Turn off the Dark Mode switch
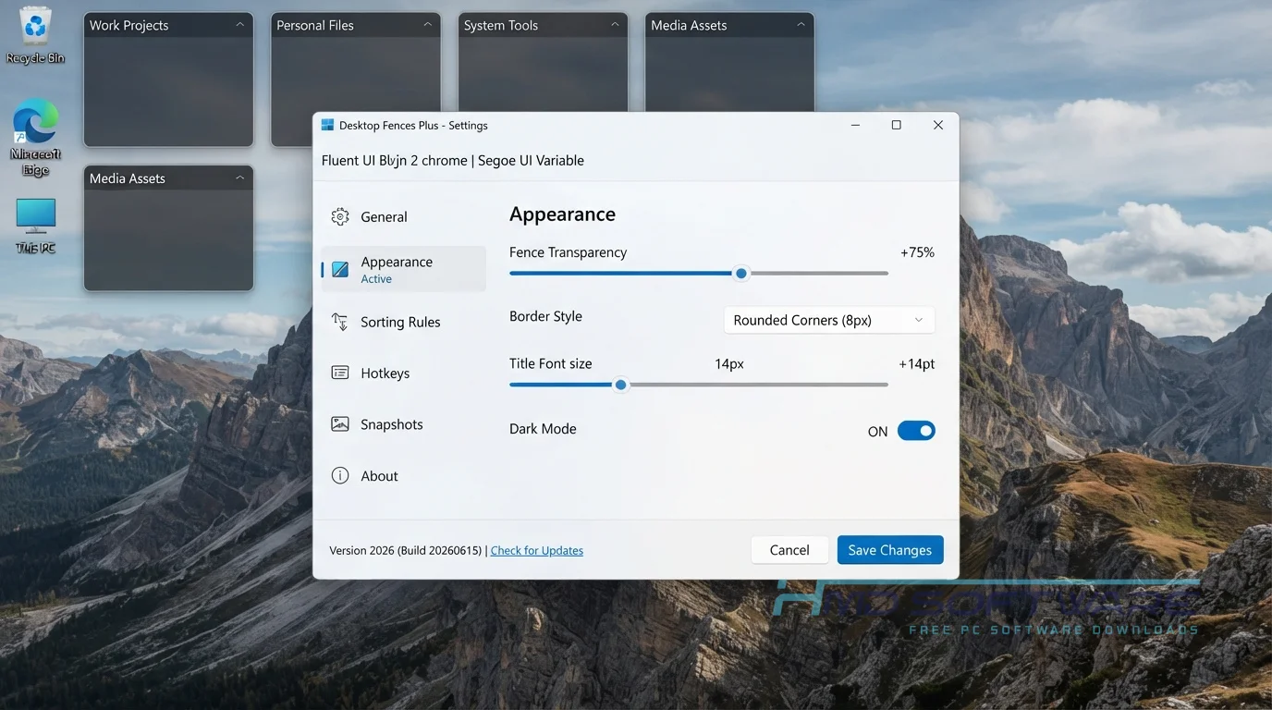The image size is (1272, 710). tap(916, 431)
